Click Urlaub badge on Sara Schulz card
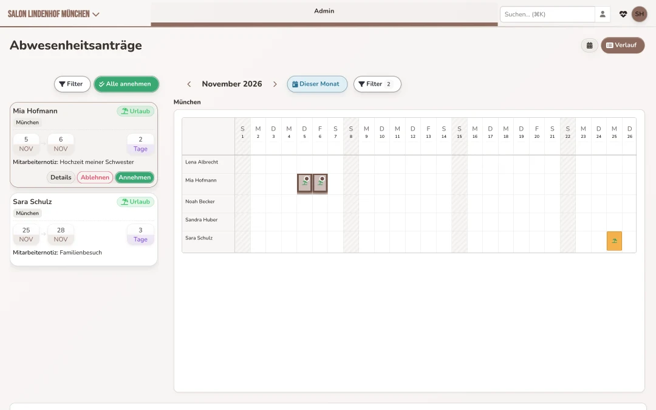Screen dimensions: 656x410 135,202
